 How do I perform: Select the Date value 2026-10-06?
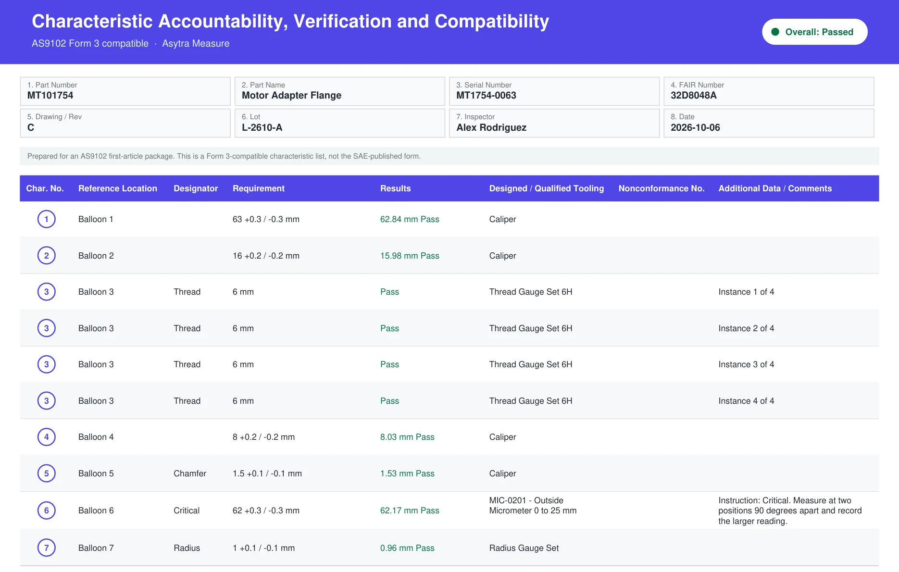(695, 127)
